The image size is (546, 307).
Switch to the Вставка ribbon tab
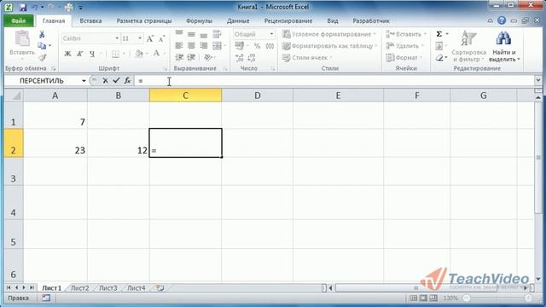90,20
